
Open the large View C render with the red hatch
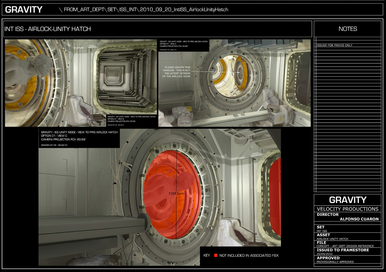[x=160, y=197]
